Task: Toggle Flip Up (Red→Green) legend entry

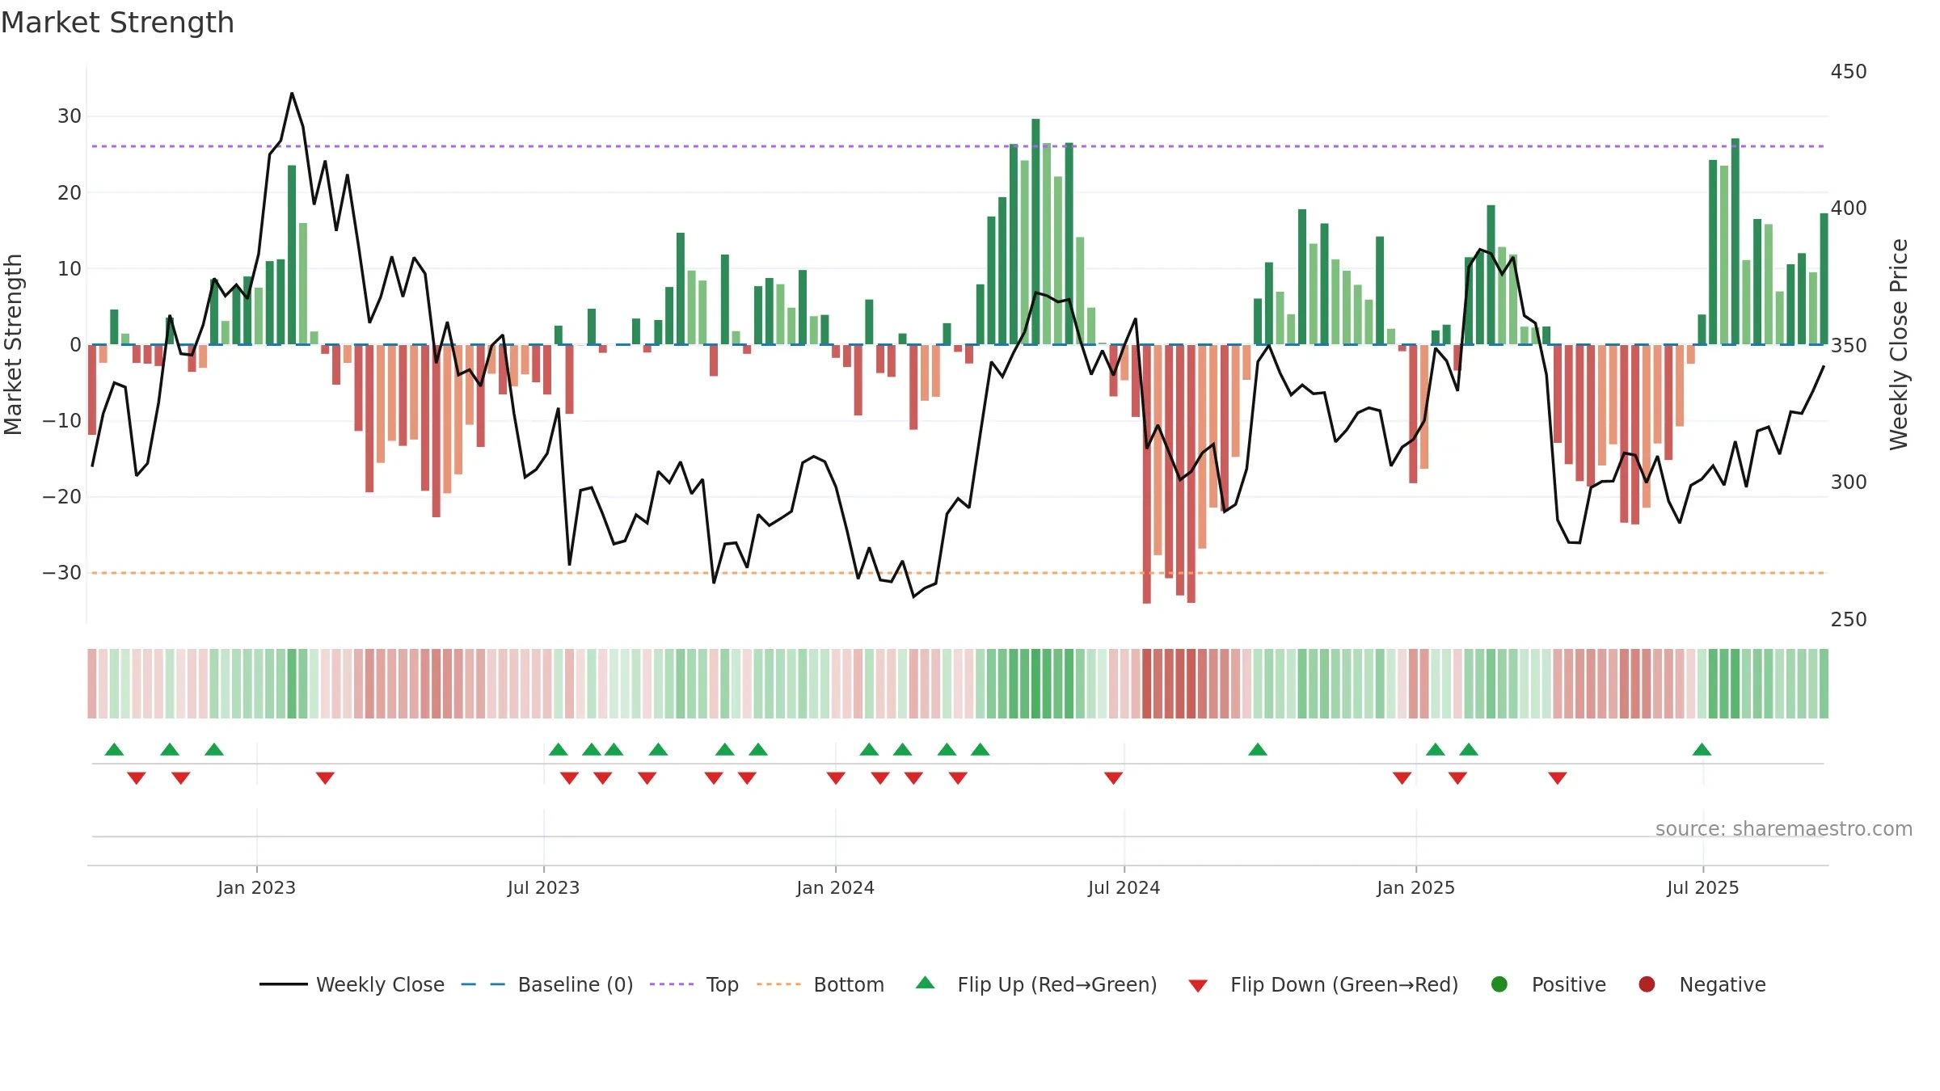Action: coord(1036,984)
